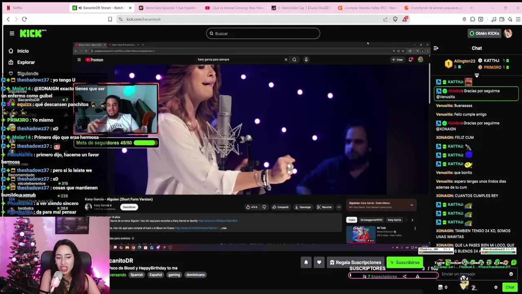The height and width of the screenshot is (294, 522).
Task: Click the Obtén KICKs button
Action: tap(484, 33)
